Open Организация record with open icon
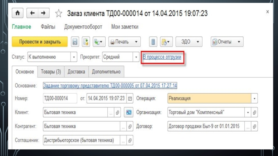This screenshot has height=156, width=278. [x=254, y=112]
